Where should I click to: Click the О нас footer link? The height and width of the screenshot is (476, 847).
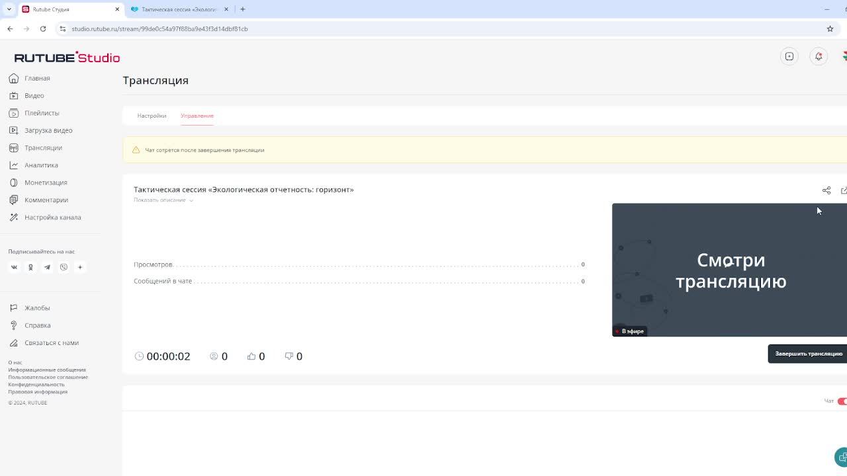(x=15, y=362)
